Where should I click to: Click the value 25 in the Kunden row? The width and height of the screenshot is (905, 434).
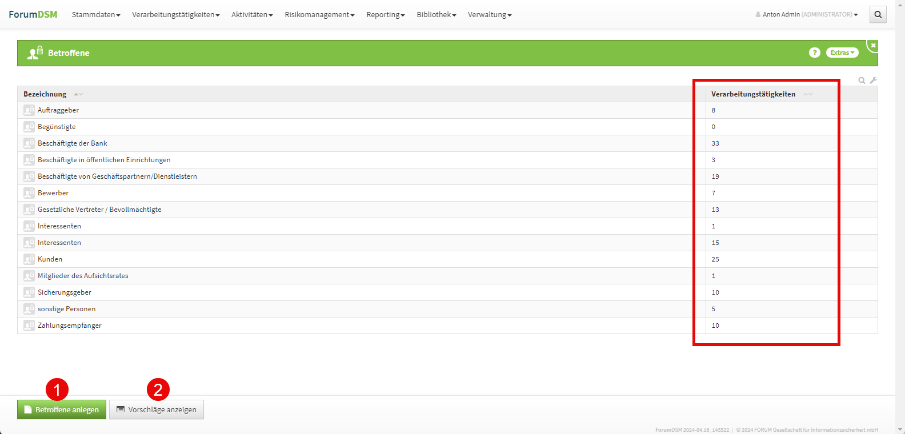point(715,259)
